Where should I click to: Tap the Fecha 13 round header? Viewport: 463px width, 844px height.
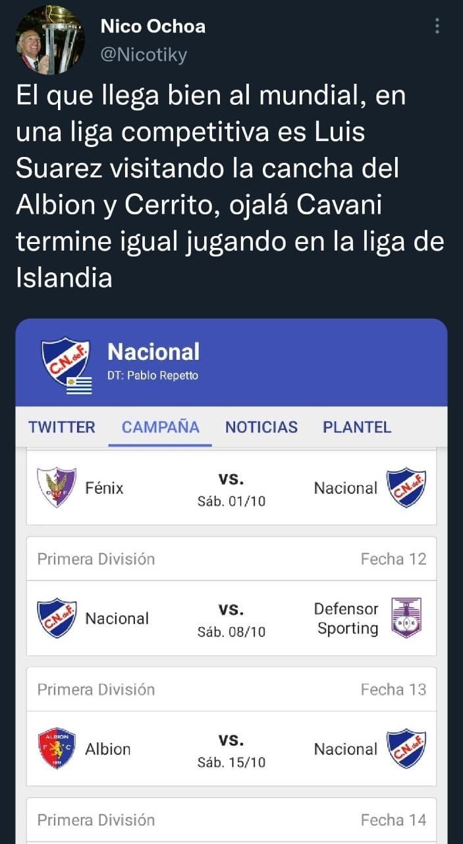pyautogui.click(x=393, y=689)
